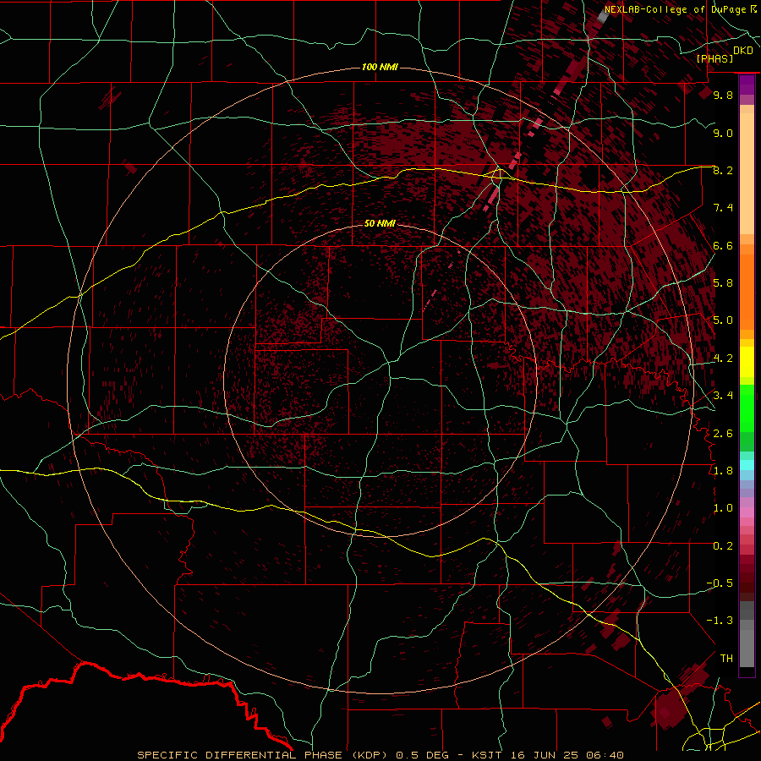Click the DKD label above the color scale
This screenshot has height=761, width=761.
743,50
